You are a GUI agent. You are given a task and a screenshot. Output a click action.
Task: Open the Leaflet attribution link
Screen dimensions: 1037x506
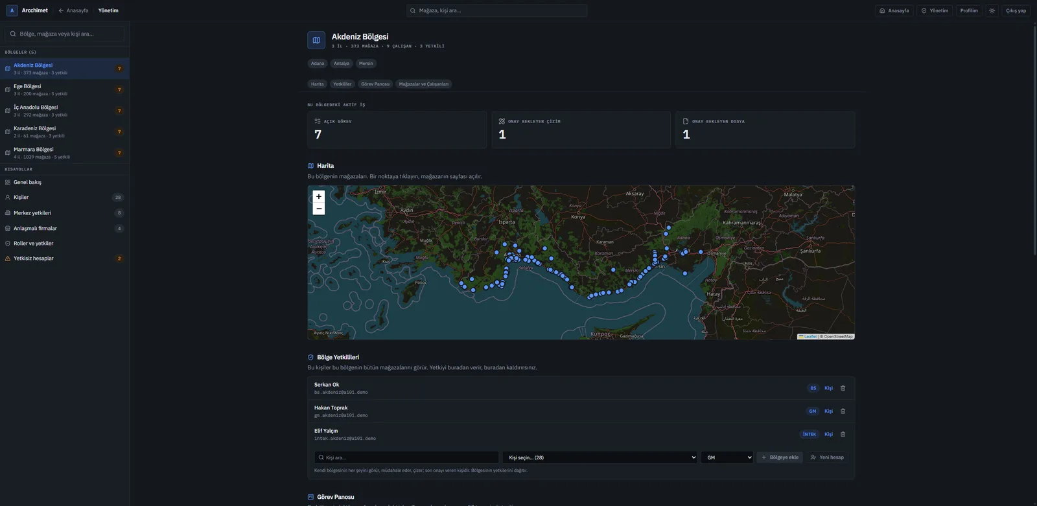810,336
